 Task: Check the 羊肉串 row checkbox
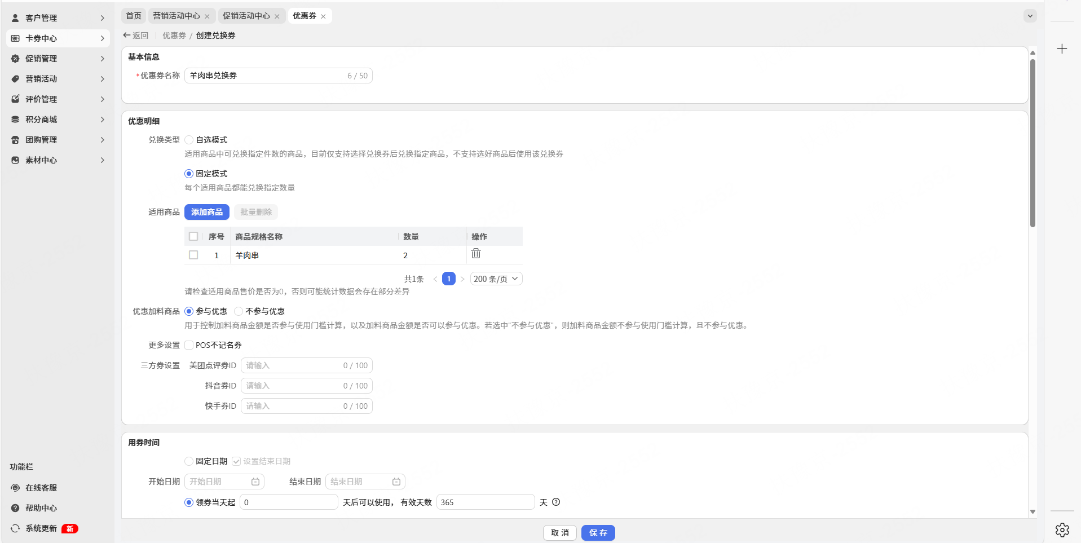coord(193,255)
